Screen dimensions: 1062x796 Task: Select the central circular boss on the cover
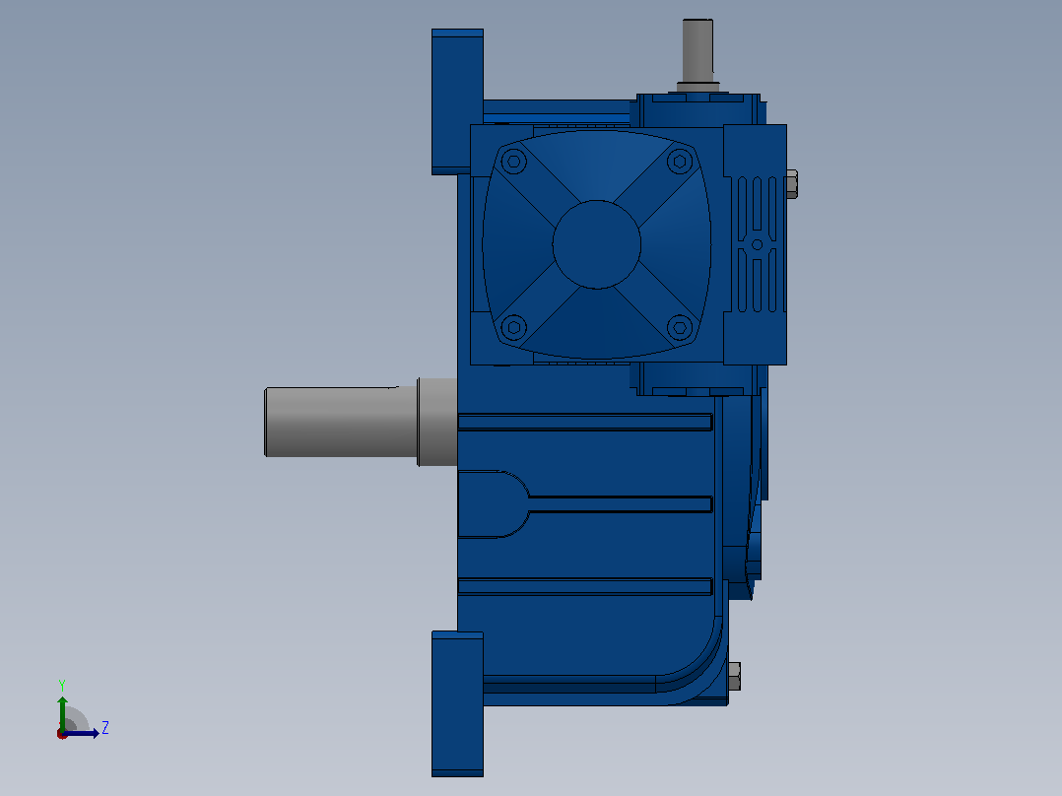click(x=597, y=244)
